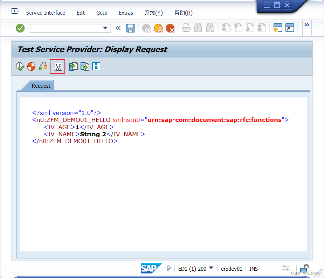Screen dimensions: 324x278
Task: Click the red Cancel icon in the toolbar
Action: tap(170, 28)
